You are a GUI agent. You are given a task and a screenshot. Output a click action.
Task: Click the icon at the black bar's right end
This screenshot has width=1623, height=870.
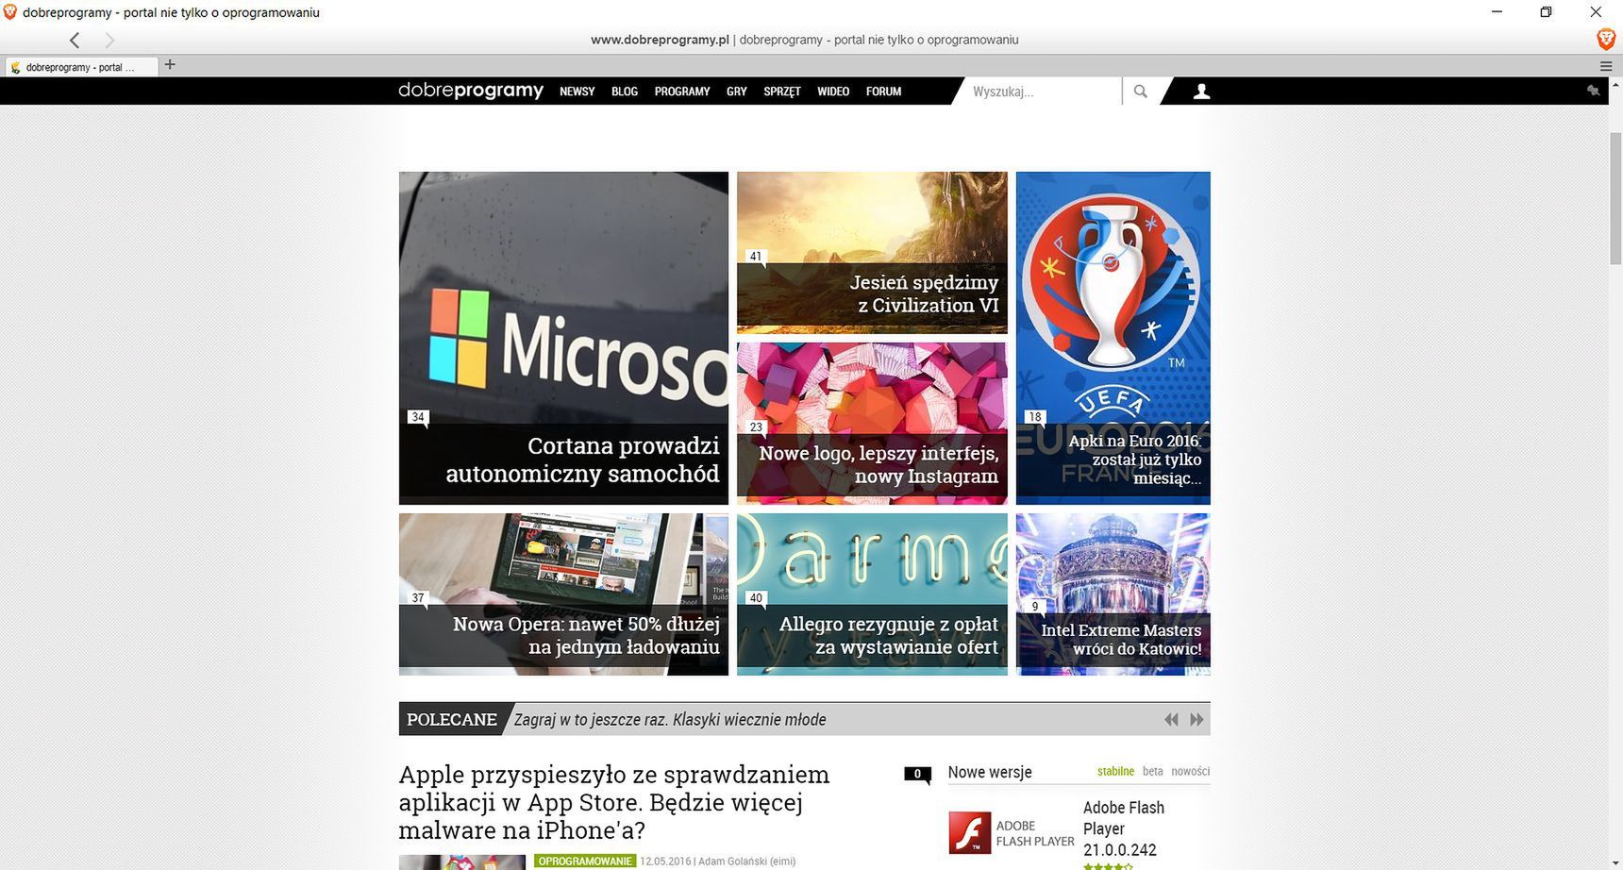pyautogui.click(x=1593, y=91)
